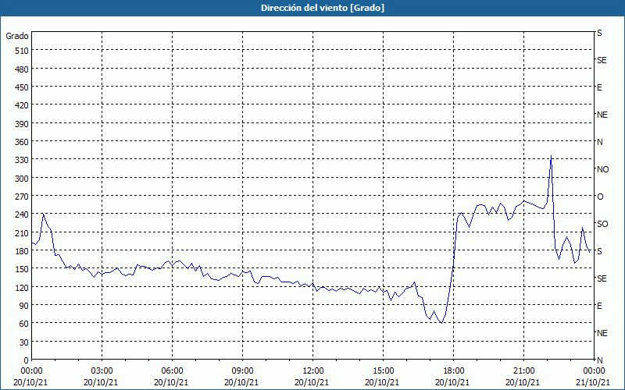Select the 60 value on the y-axis
The width and height of the screenshot is (625, 390).
coord(24,324)
